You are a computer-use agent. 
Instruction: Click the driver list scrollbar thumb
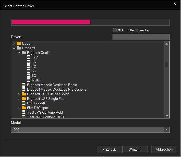coord(167,65)
